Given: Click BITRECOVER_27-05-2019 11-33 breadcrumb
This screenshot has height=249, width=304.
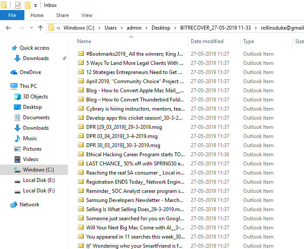Looking at the screenshot, I should coord(216,28).
